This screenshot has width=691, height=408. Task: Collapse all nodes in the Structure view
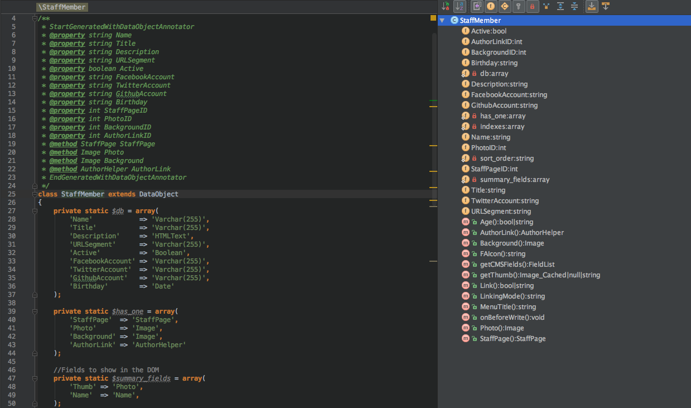point(574,6)
